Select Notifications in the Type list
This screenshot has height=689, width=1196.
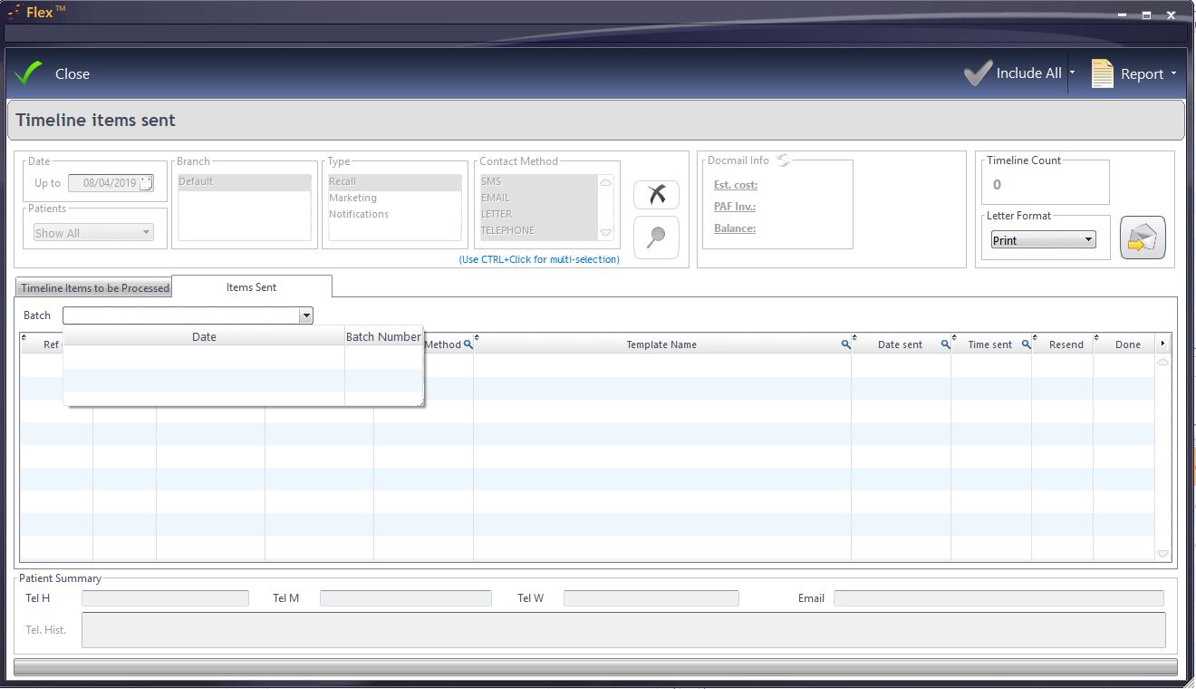point(395,214)
